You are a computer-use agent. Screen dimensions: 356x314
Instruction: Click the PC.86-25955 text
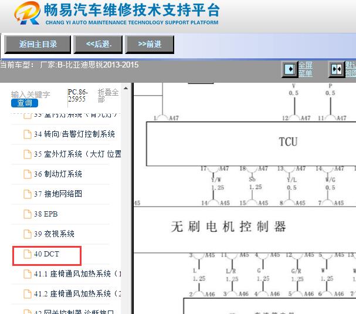coord(77,96)
